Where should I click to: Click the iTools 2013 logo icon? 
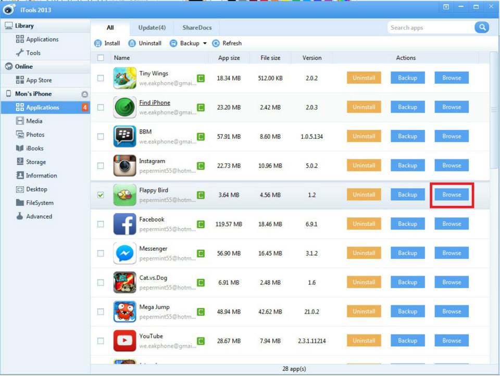click(x=9, y=9)
